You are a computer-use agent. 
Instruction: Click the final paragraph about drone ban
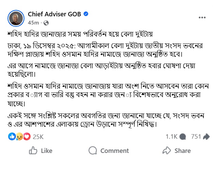(x=109, y=119)
